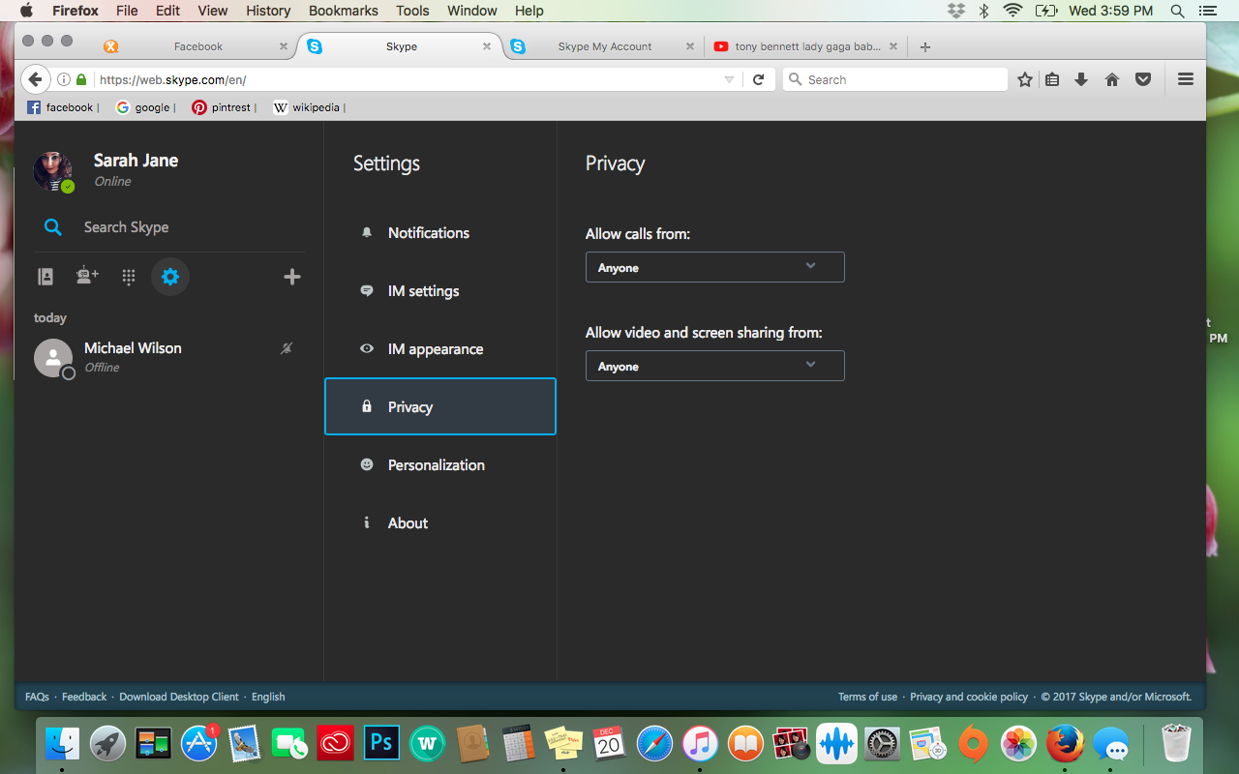Start new conversation with plus icon
Image resolution: width=1239 pixels, height=774 pixels.
[292, 278]
